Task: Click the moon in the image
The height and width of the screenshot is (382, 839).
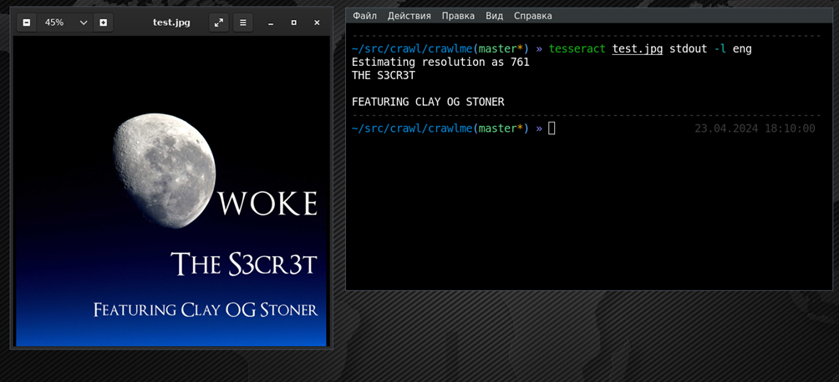Action: coord(164,169)
